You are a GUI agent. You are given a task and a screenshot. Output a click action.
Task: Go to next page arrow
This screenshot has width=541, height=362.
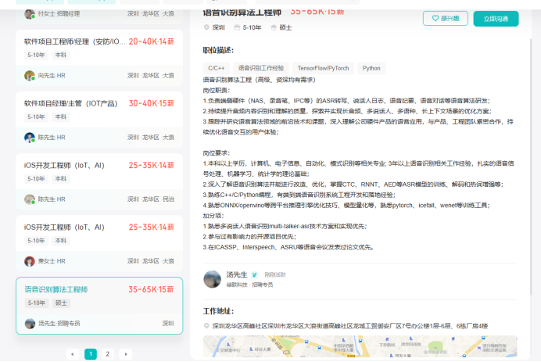pos(125,354)
